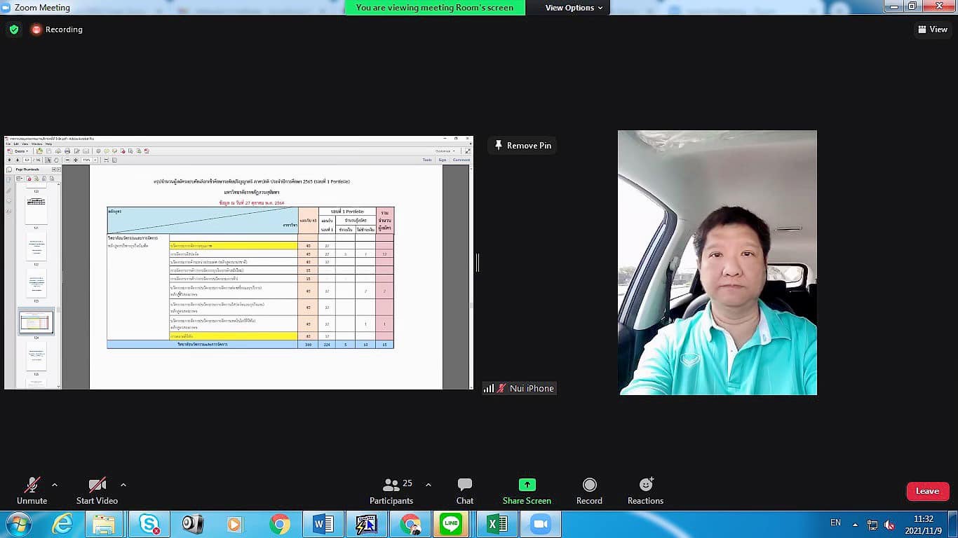Screen dimensions: 958x538
Task: Turn on camera with Start Video
Action: [97, 485]
